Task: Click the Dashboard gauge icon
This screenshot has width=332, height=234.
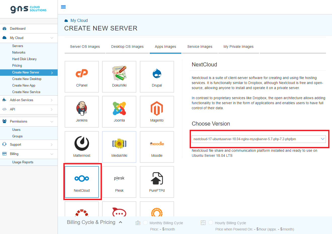Action: (x=4, y=28)
